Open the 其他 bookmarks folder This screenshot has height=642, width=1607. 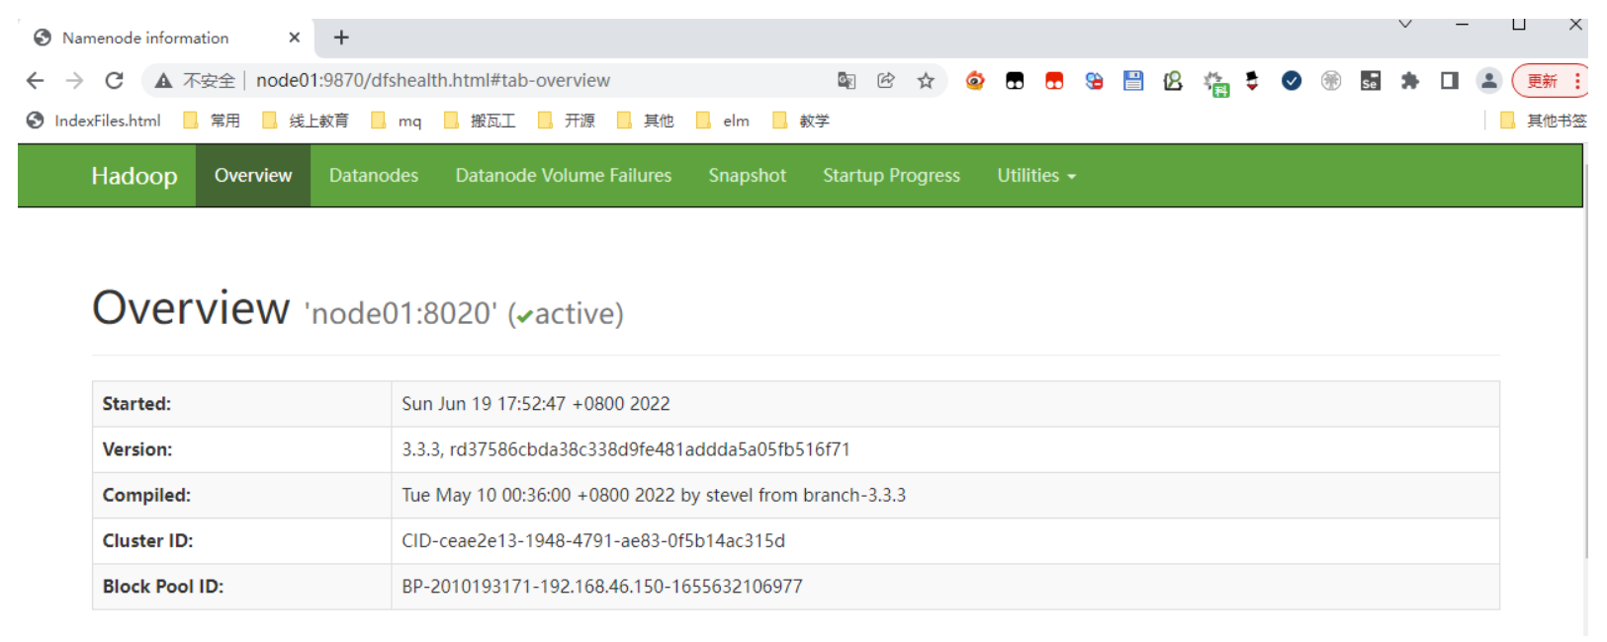tap(646, 120)
